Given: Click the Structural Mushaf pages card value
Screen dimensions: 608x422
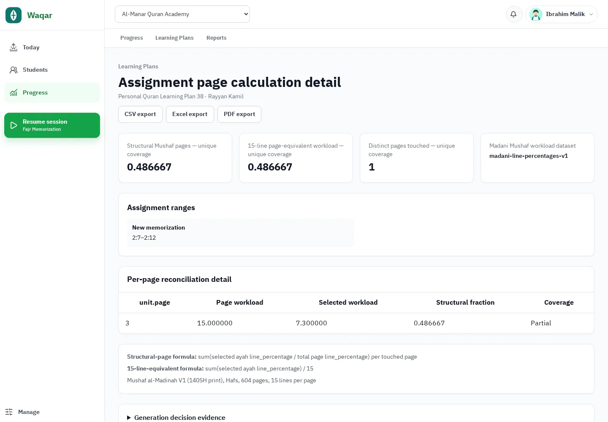Looking at the screenshot, I should [149, 167].
